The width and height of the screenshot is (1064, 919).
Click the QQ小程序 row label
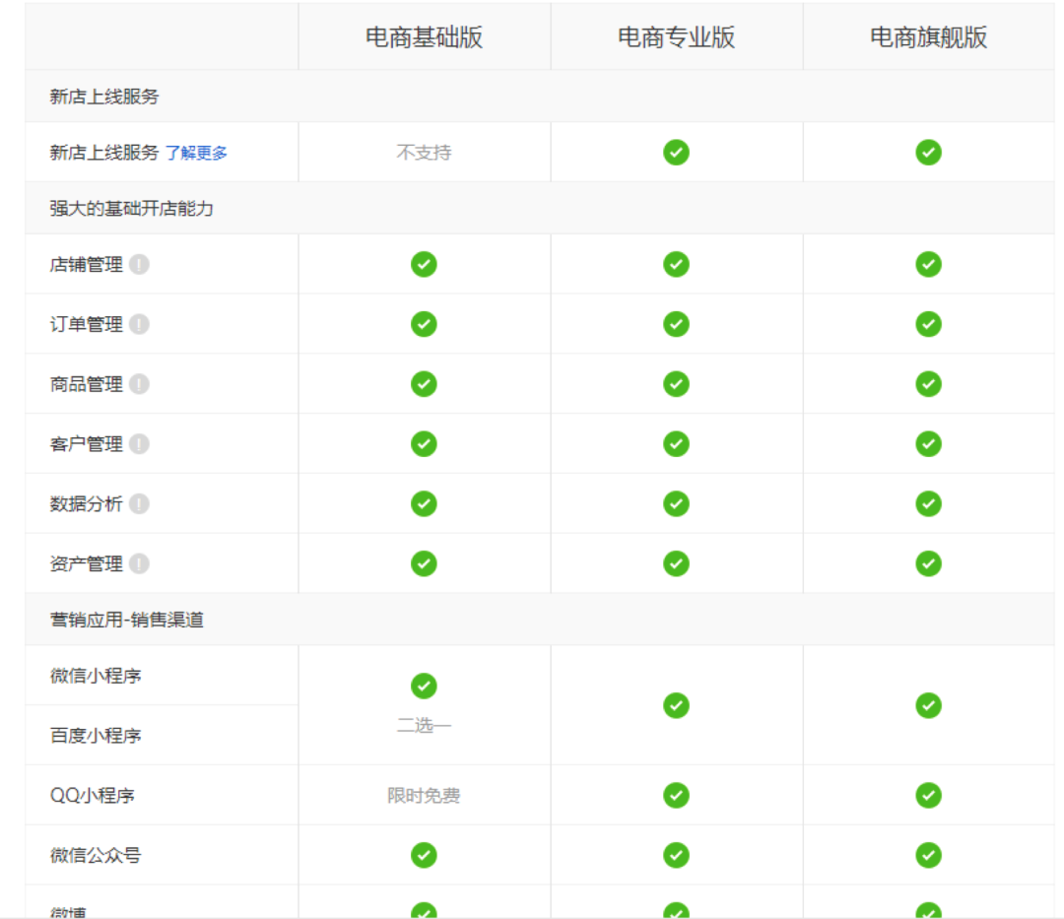tap(93, 796)
